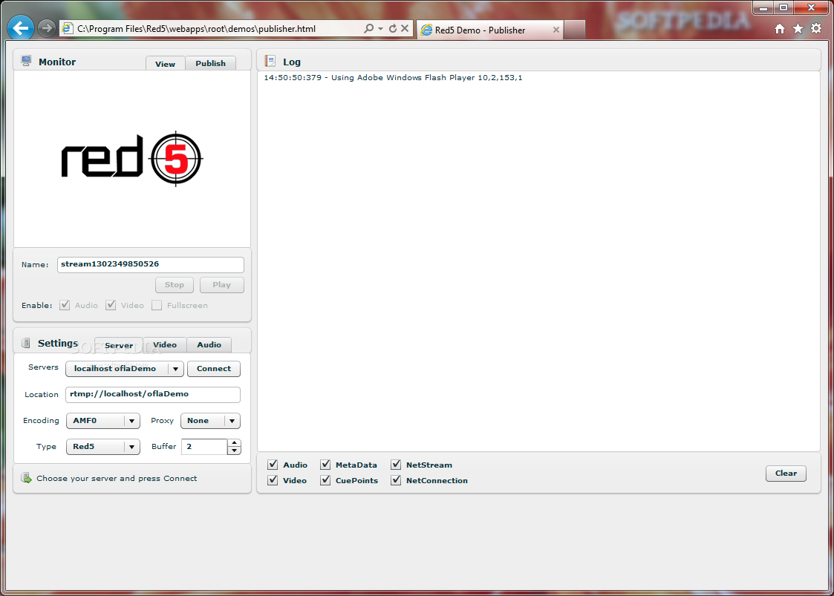Click the page icon in the address bar
This screenshot has width=834, height=596.
(67, 29)
